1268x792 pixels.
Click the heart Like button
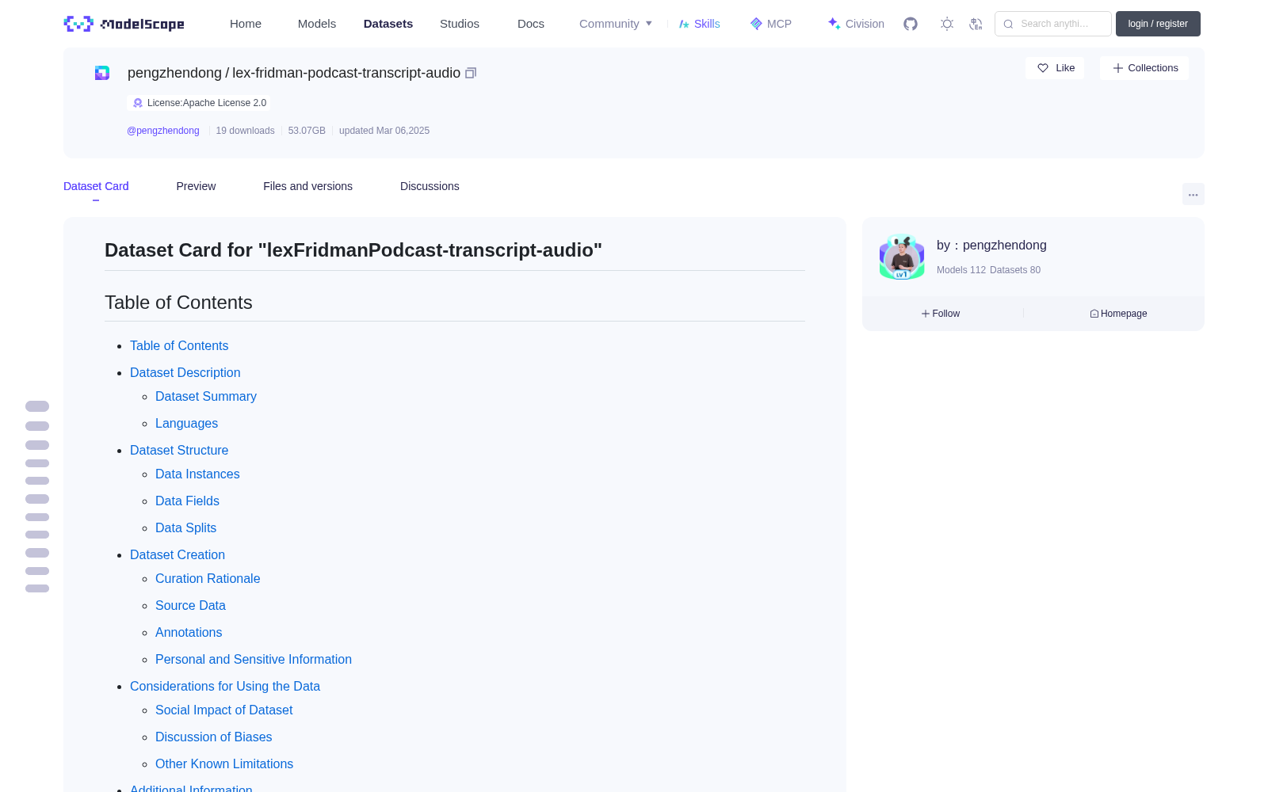coord(1055,68)
